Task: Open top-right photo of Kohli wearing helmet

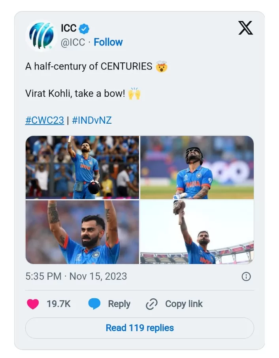Action: pyautogui.click(x=197, y=167)
